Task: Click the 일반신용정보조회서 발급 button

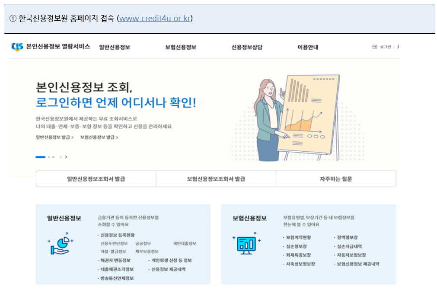Action: coord(96,179)
